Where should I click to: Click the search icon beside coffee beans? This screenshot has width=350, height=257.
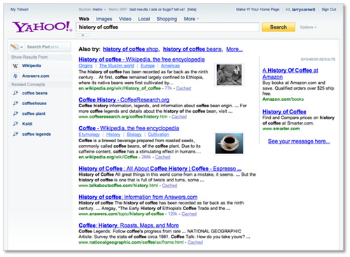point(15,93)
